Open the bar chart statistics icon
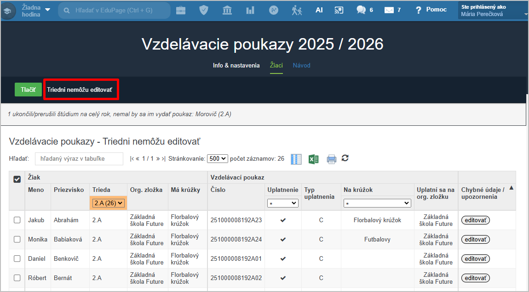Screen dimensions: 529x292 click(x=250, y=10)
